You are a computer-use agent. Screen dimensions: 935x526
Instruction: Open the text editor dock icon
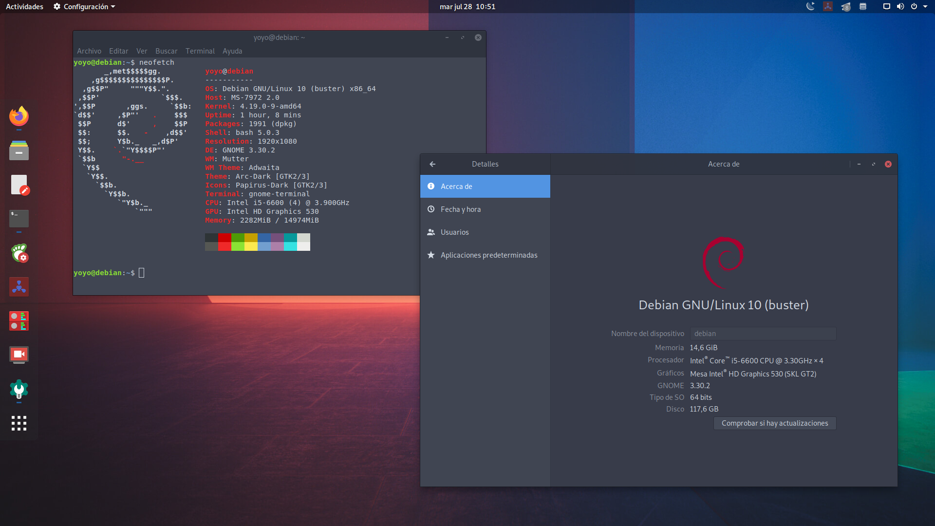click(x=19, y=185)
